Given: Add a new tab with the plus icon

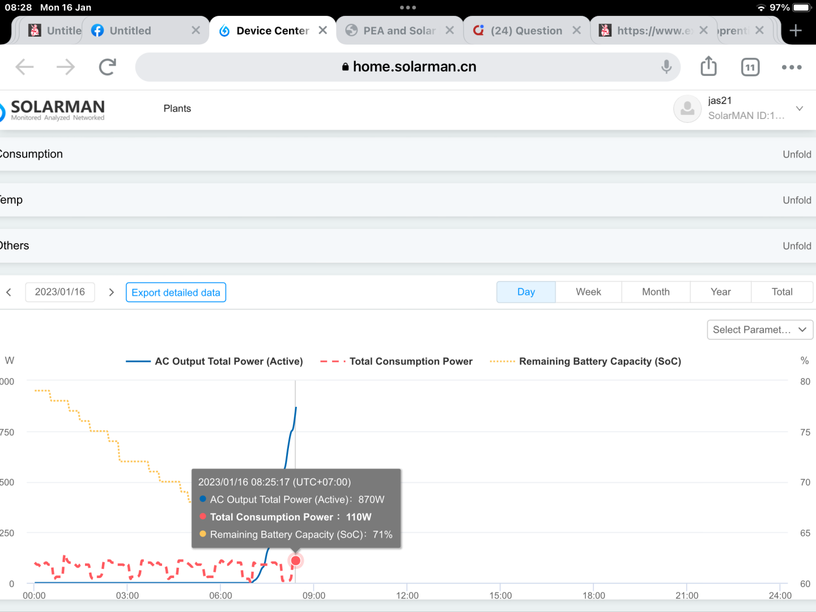Looking at the screenshot, I should click(x=795, y=30).
